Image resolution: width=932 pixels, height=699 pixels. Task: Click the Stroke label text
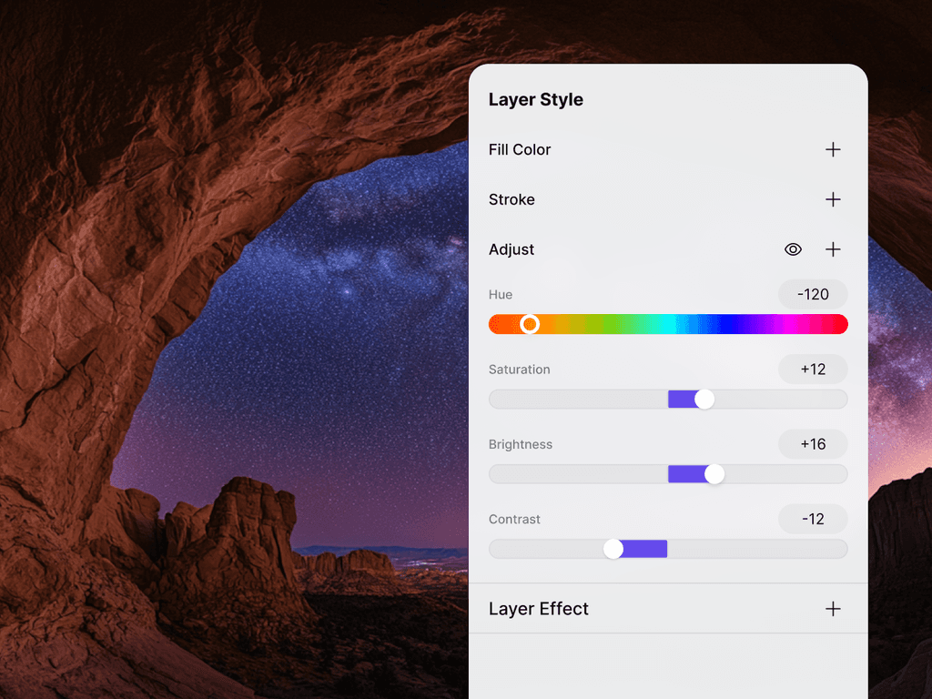click(x=512, y=199)
